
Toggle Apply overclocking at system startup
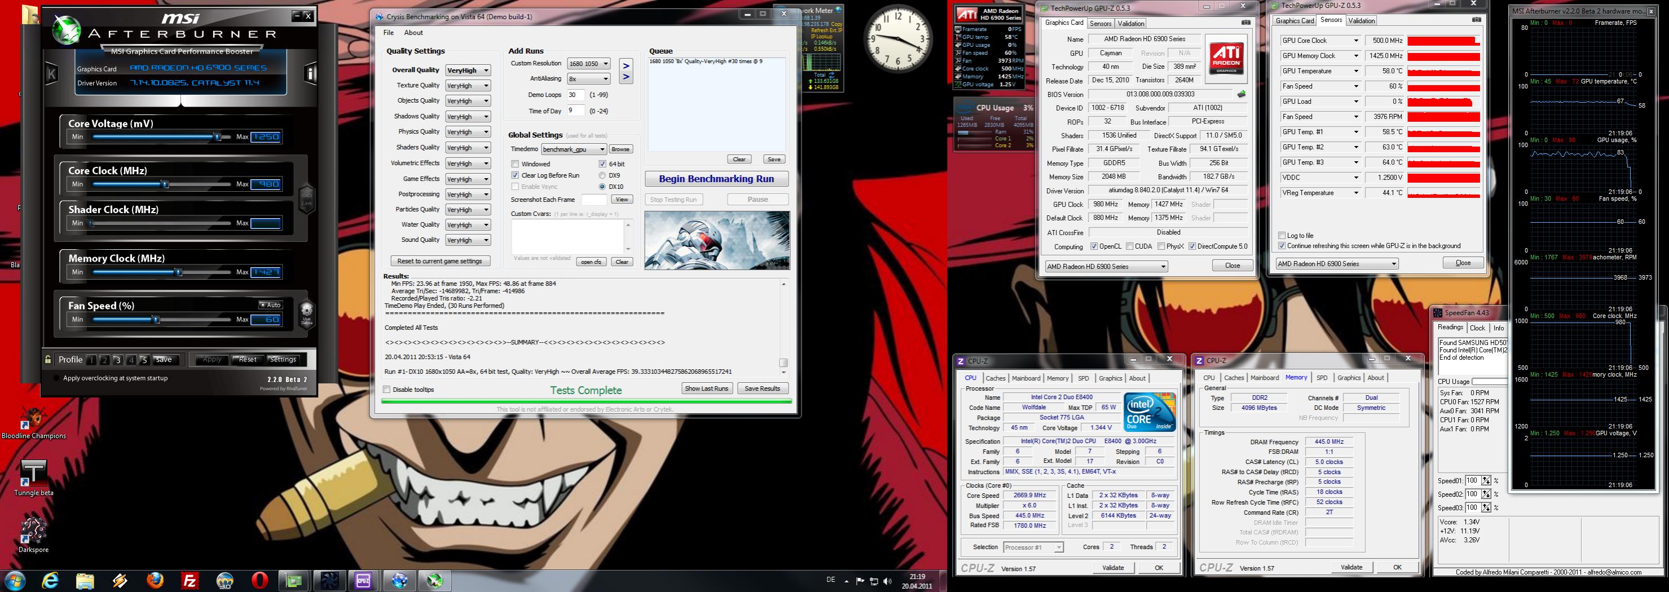pos(56,378)
